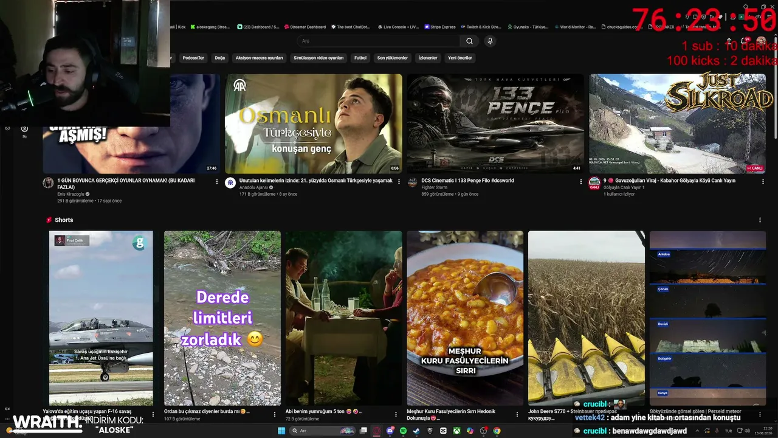
Task: Focus the YouTube 'Ara' search field
Action: coord(379,41)
